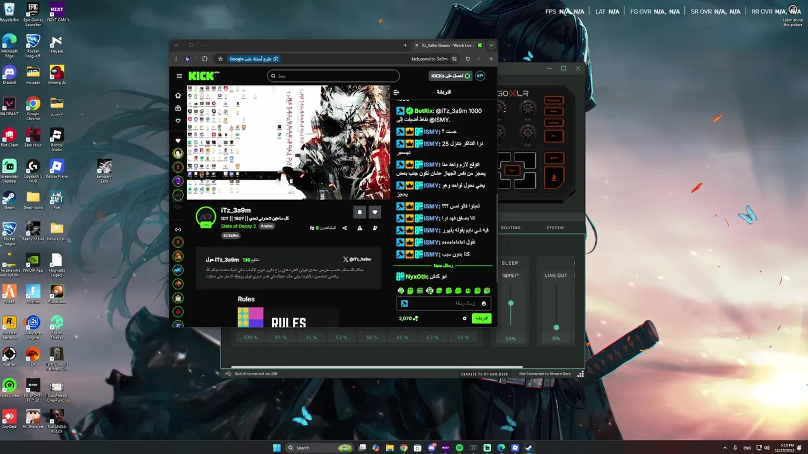Click the taskbar Search box
The height and width of the screenshot is (454, 808).
(x=319, y=448)
